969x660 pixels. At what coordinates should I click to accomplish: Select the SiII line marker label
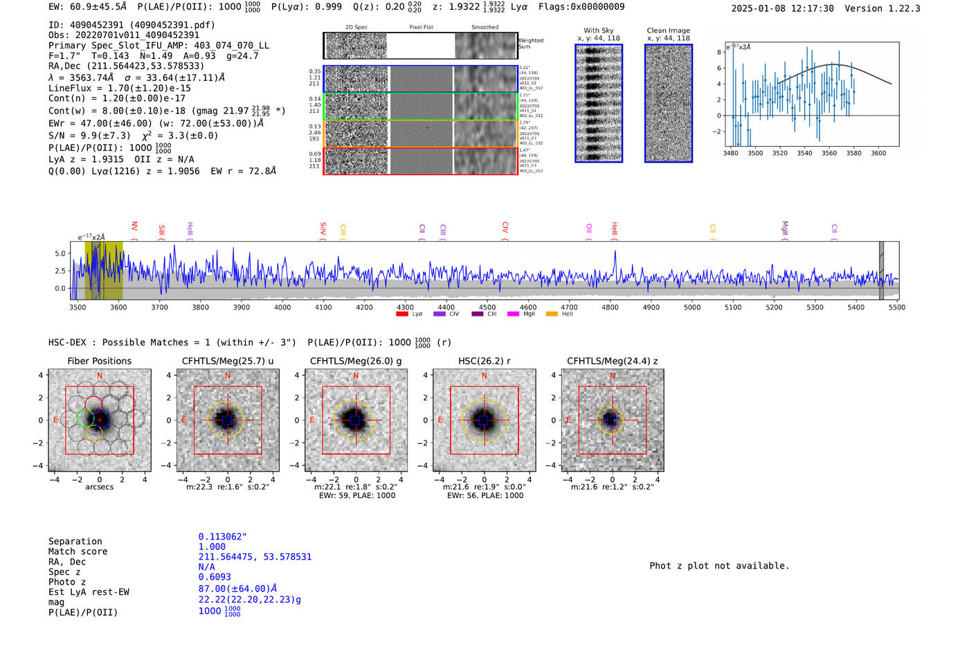162,232
